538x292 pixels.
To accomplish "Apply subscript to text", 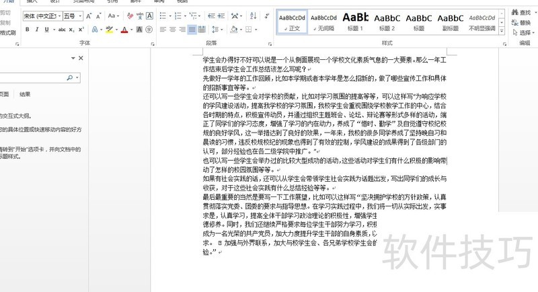I will (71, 30).
